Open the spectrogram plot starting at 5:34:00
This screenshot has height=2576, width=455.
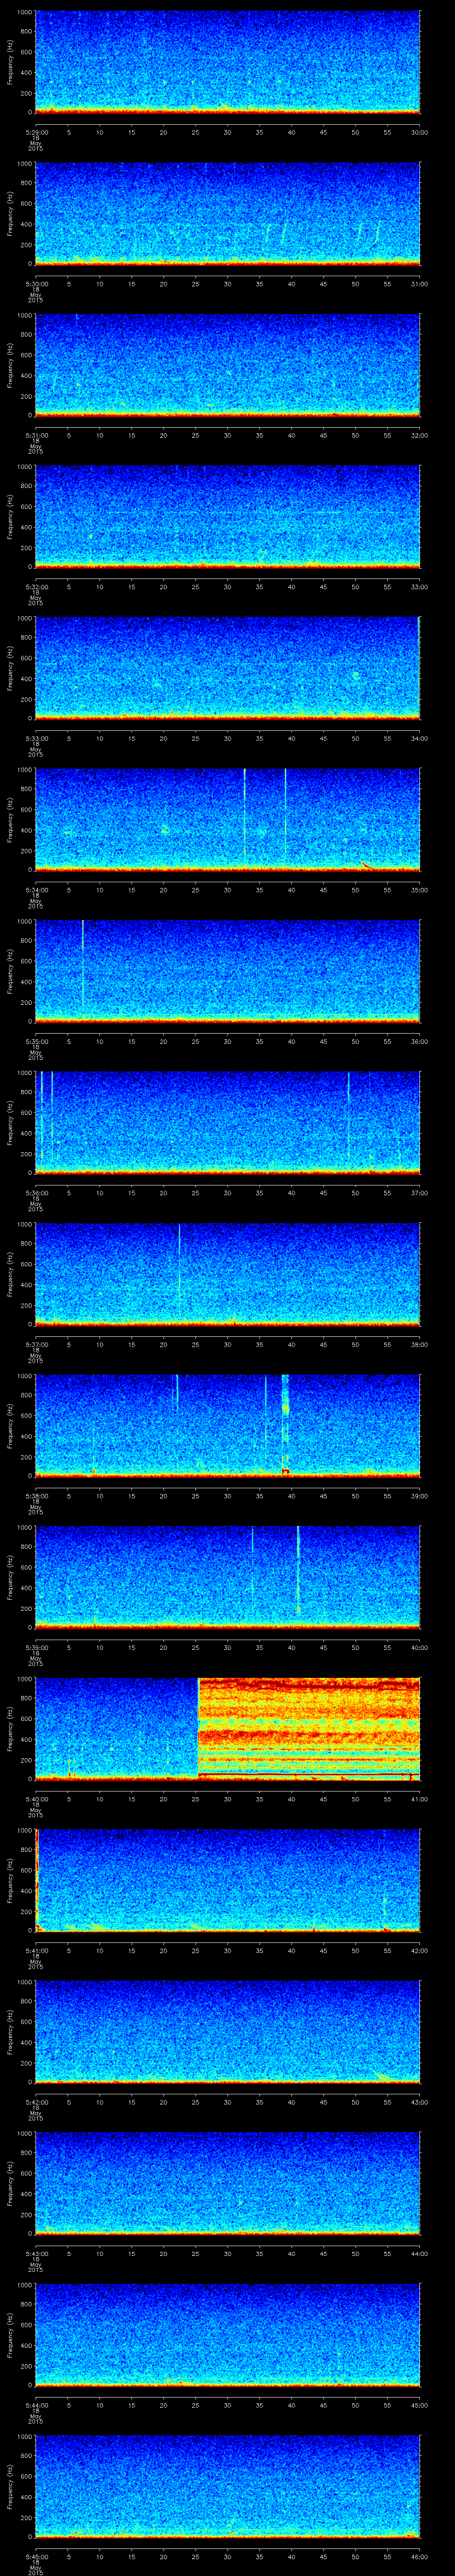[x=228, y=819]
